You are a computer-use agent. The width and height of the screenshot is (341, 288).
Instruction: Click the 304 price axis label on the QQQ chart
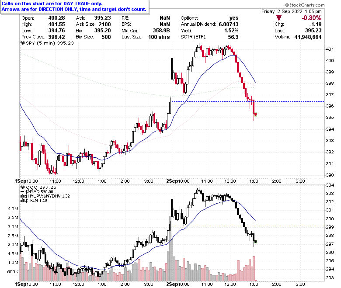pyautogui.click(x=330, y=185)
